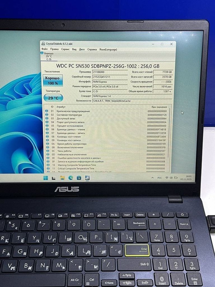Click the CrystalDiskInfo taskbar icon

point(87,178)
